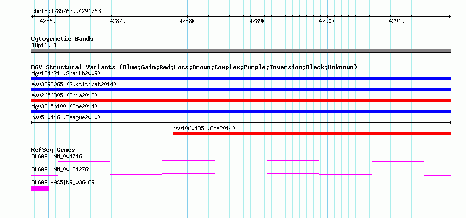
Task: Click the thin black nsv510446 variant line
Action: point(241,122)
